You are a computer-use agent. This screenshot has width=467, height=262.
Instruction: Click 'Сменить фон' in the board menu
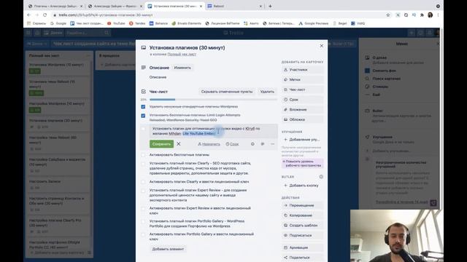(x=385, y=71)
